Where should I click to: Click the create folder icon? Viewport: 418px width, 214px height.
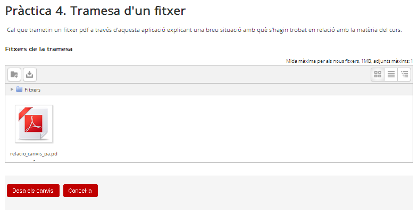(x=14, y=75)
